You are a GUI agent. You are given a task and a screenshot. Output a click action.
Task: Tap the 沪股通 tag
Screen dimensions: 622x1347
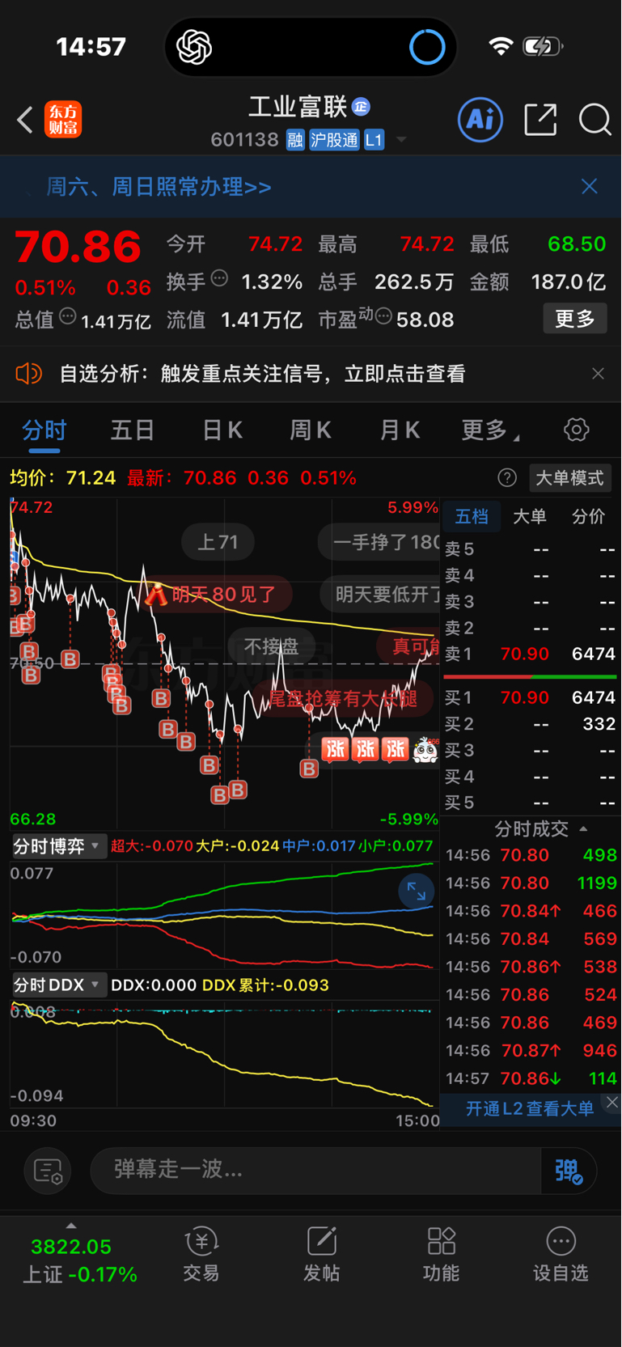334,140
